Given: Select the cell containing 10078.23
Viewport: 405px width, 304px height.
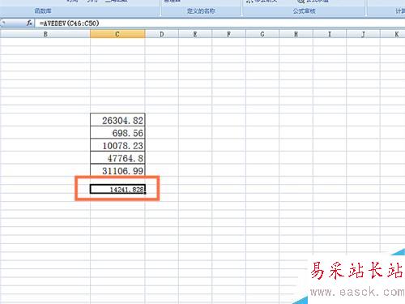Looking at the screenshot, I should click(117, 145).
